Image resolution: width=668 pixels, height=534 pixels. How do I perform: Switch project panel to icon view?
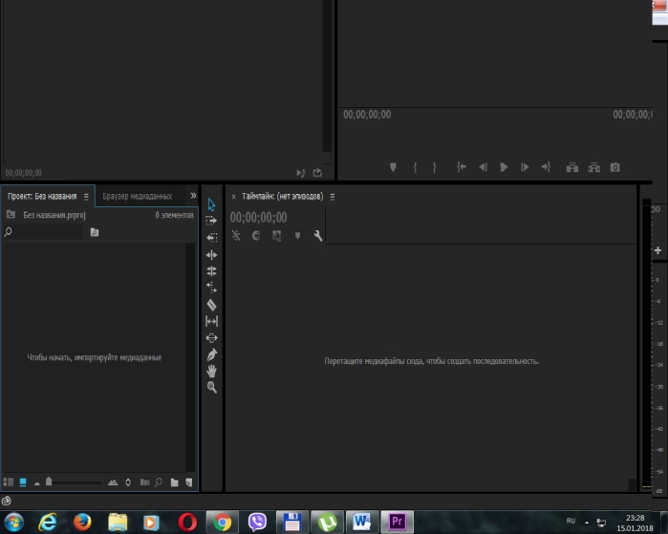[23, 482]
